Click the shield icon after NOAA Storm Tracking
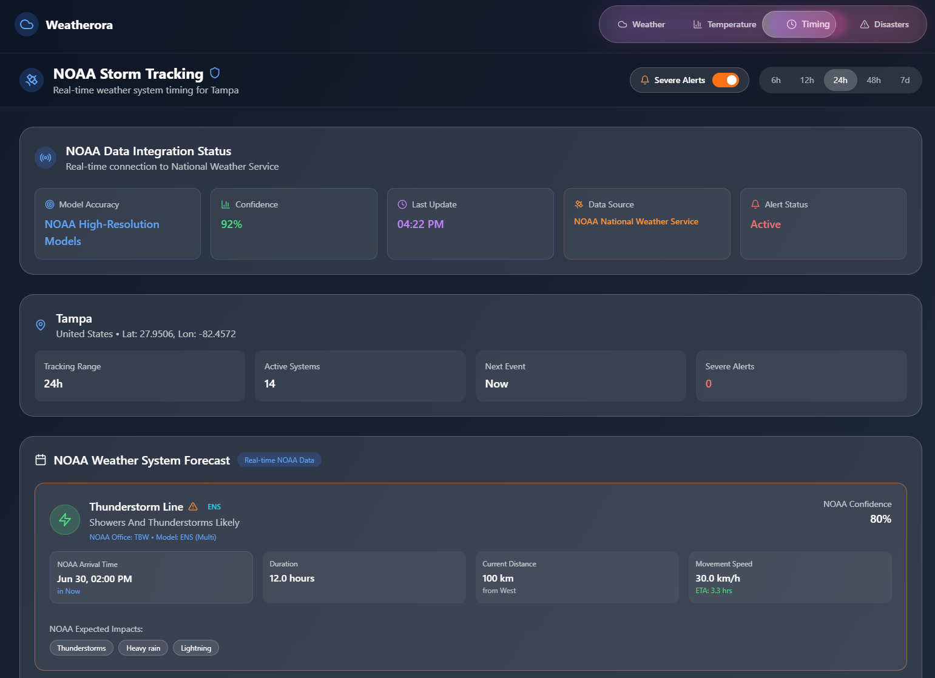 pos(215,73)
